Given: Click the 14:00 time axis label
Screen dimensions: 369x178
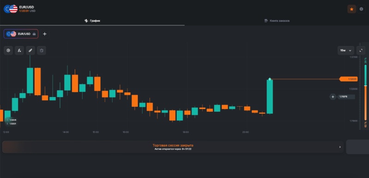Looking at the screenshot, I should [65, 132].
